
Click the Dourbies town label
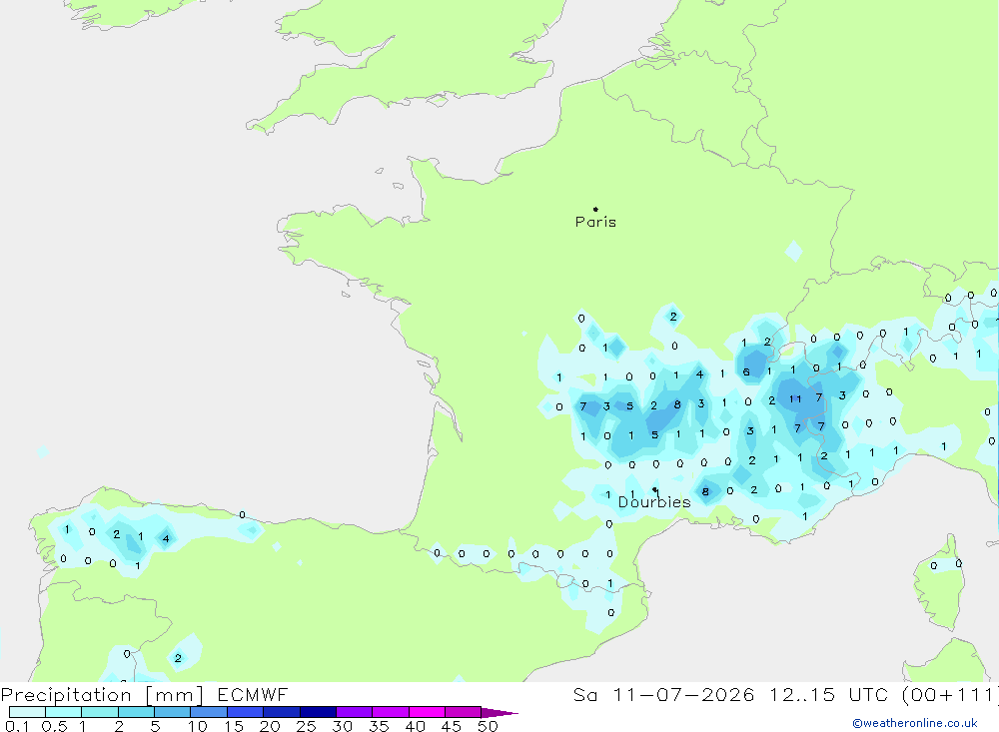654,502
